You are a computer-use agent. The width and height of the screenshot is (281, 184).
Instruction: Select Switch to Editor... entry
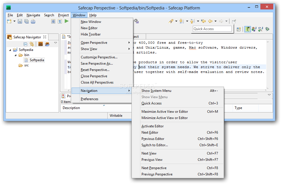click(178, 145)
